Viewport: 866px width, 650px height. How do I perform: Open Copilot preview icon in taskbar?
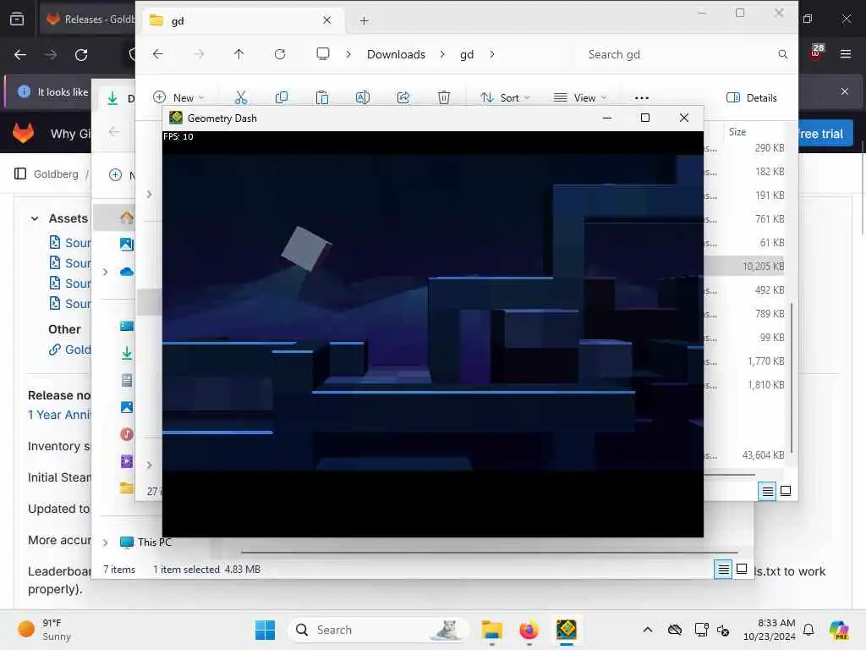pyautogui.click(x=838, y=630)
